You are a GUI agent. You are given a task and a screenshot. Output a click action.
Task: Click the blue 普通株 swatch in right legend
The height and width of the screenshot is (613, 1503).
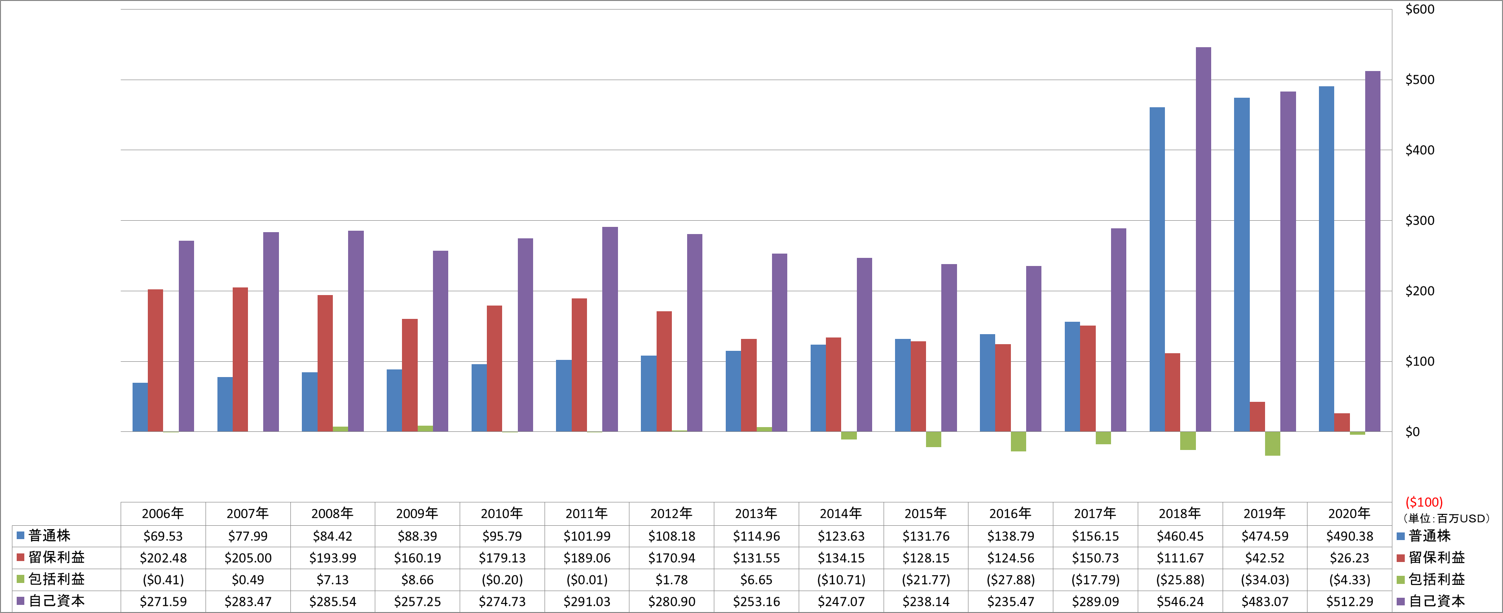[1400, 536]
